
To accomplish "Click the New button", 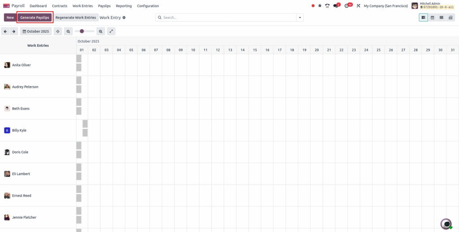I will [10, 17].
